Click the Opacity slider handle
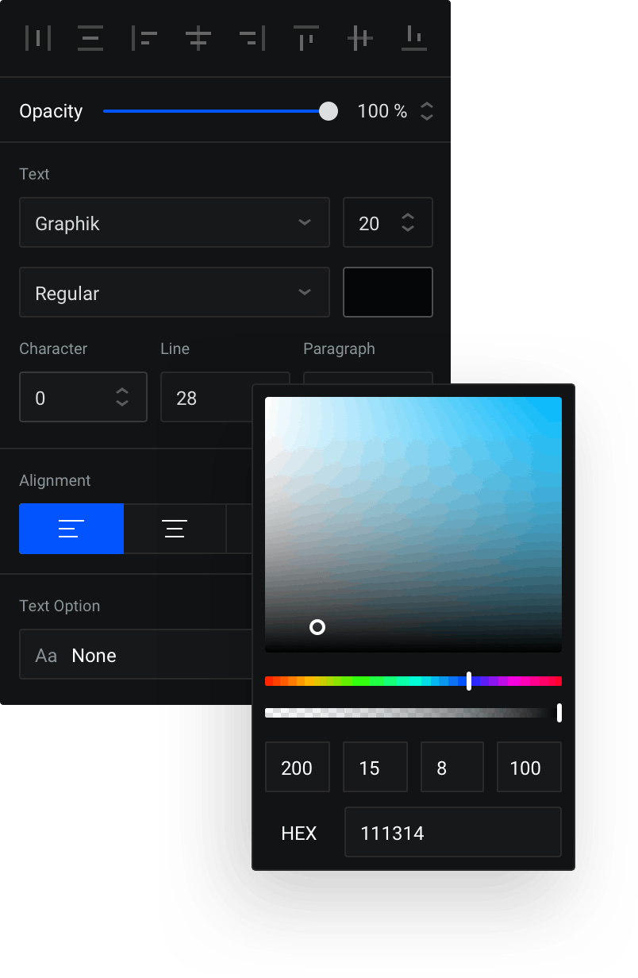 (329, 111)
